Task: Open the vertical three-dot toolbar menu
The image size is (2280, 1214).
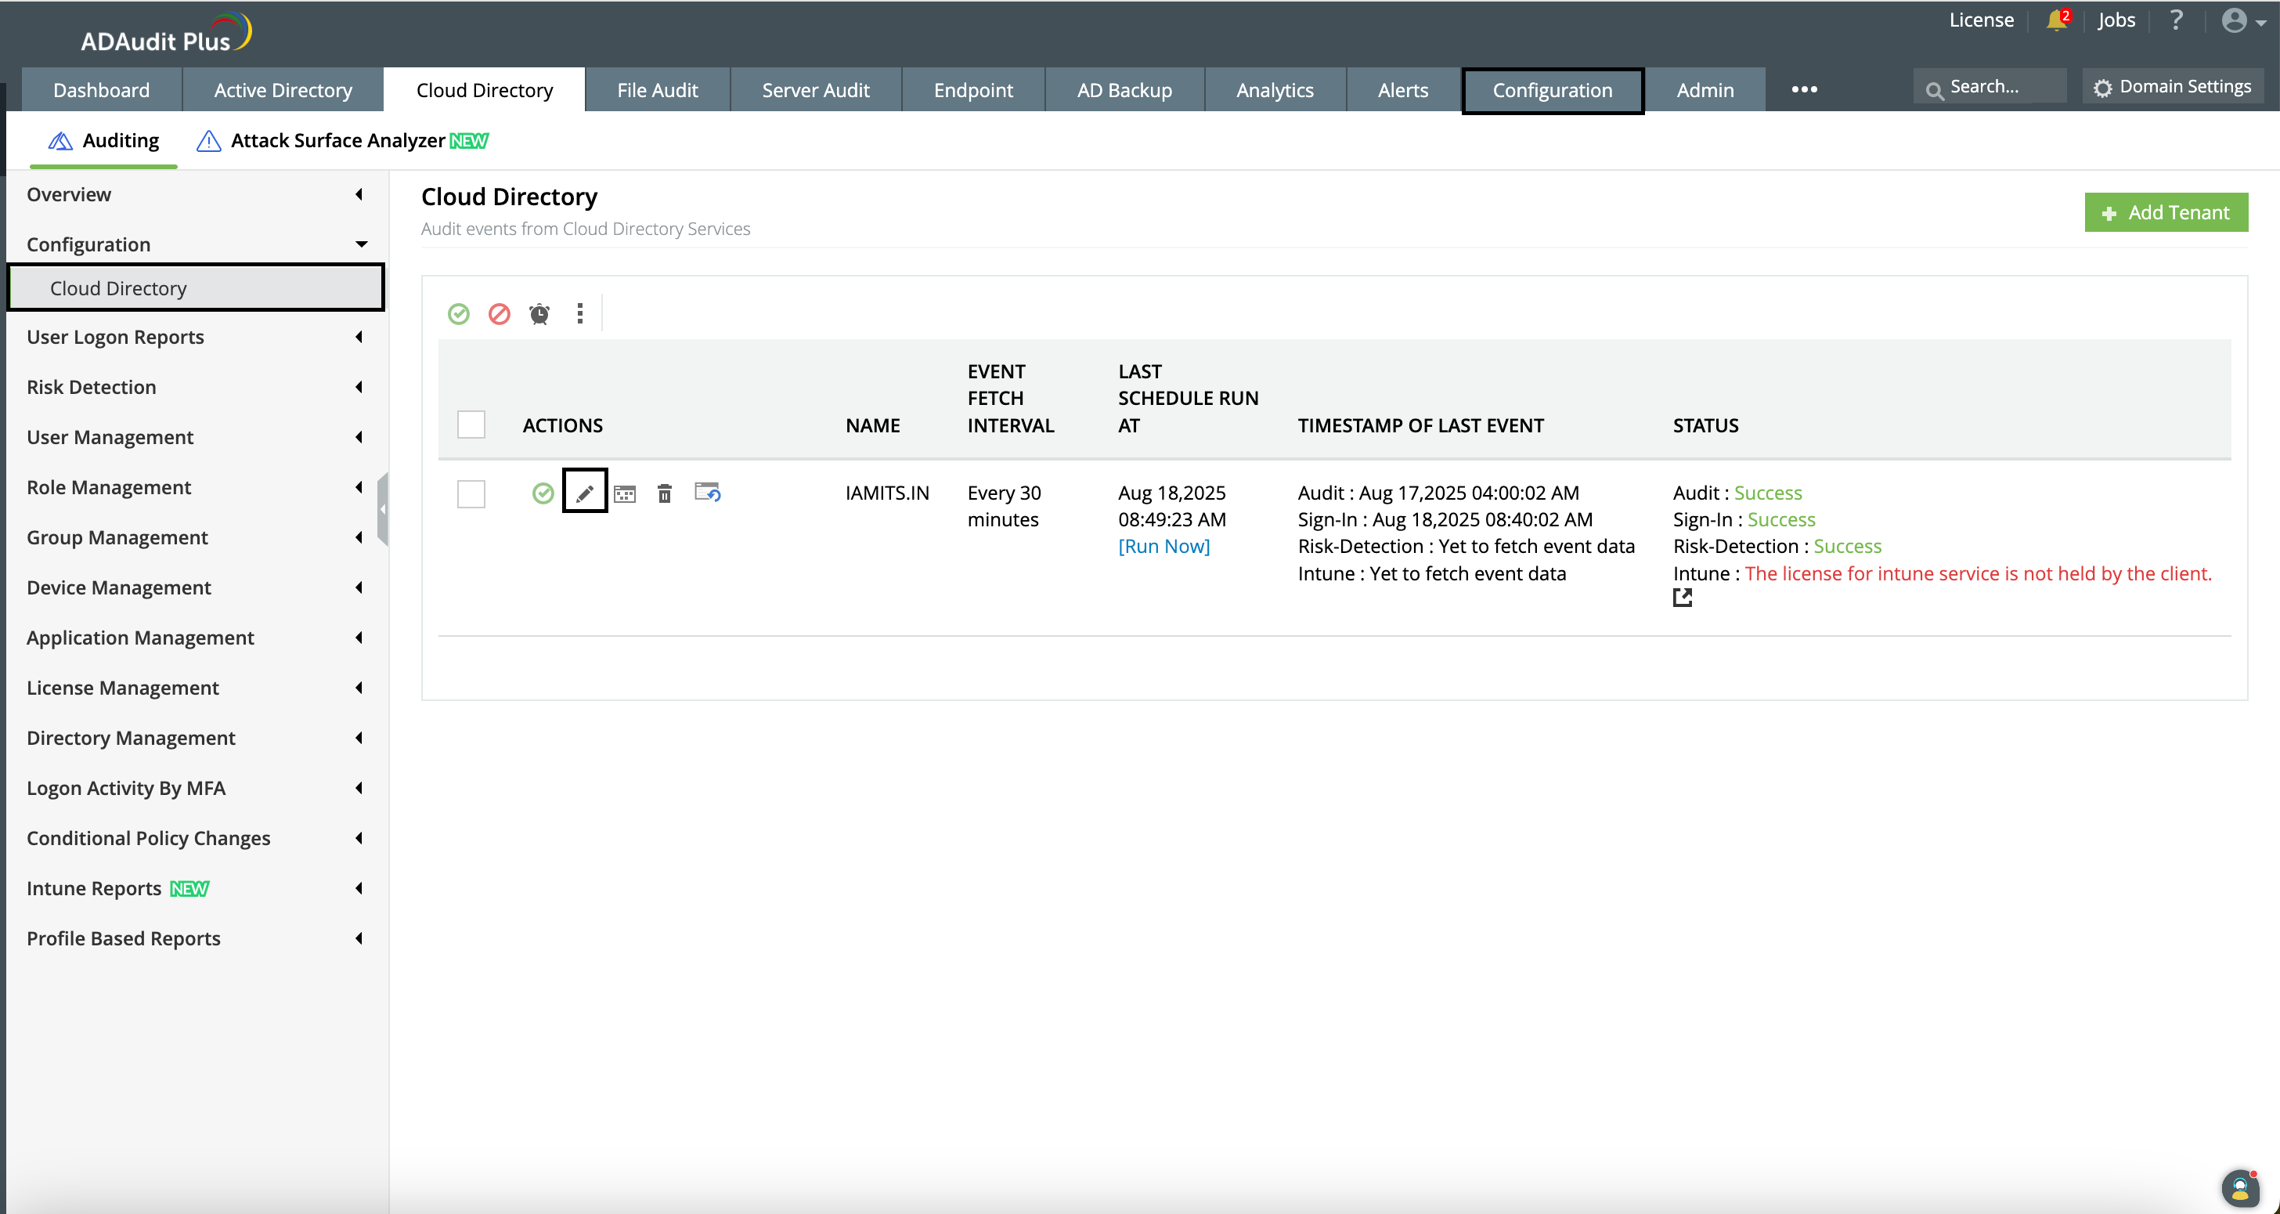Action: (579, 313)
